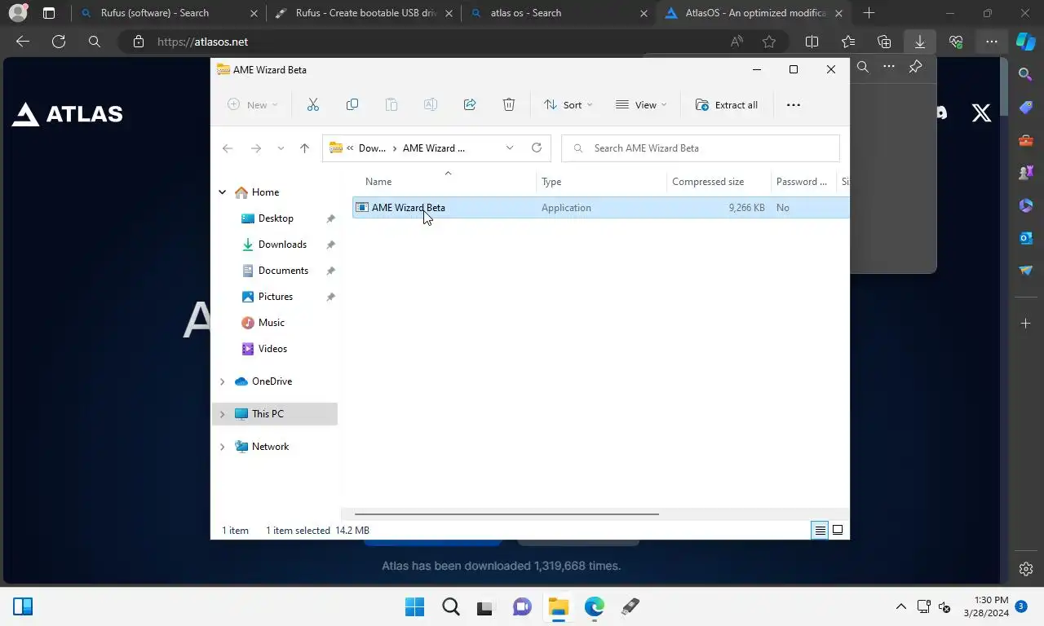Open the X social link on Atlas page
Screen dimensions: 1044x626
pyautogui.click(x=982, y=112)
